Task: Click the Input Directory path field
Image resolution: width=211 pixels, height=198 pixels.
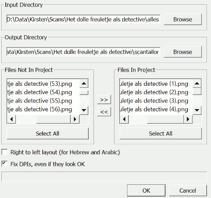Action: (x=83, y=19)
